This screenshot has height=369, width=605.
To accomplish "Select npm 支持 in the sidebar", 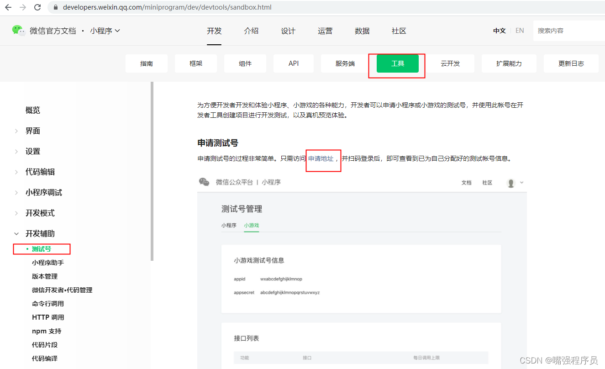I will pos(47,331).
